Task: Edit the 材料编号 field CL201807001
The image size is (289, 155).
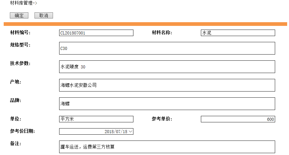Action: [96, 33]
